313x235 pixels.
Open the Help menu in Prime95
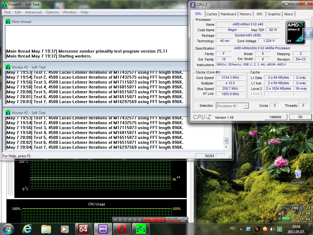pos(84,12)
